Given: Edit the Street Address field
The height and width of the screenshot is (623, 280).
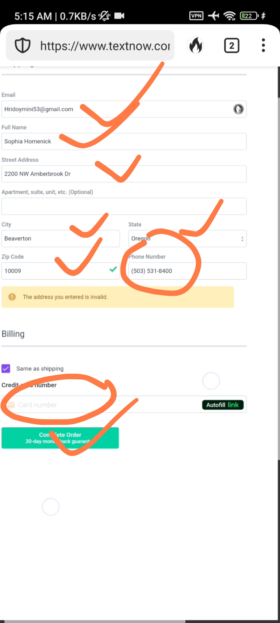Looking at the screenshot, I should point(124,174).
